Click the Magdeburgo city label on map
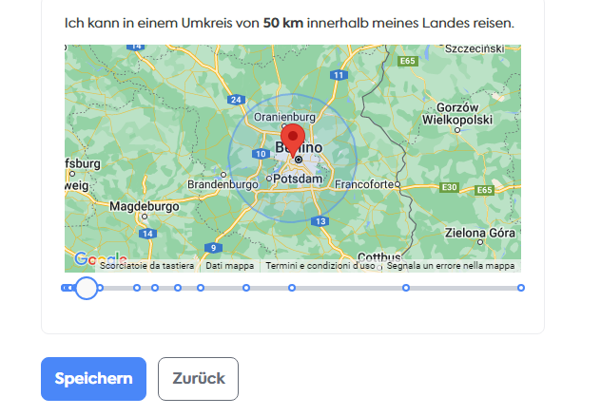The width and height of the screenshot is (601, 416). [145, 206]
